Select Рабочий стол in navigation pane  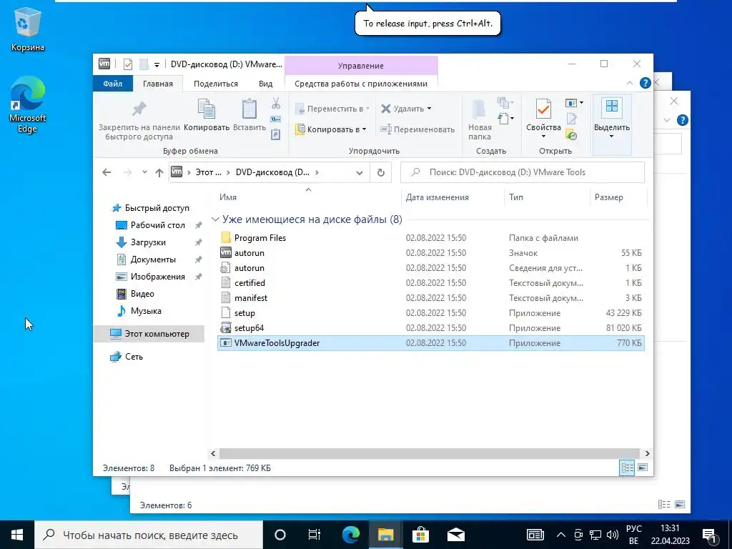(158, 225)
